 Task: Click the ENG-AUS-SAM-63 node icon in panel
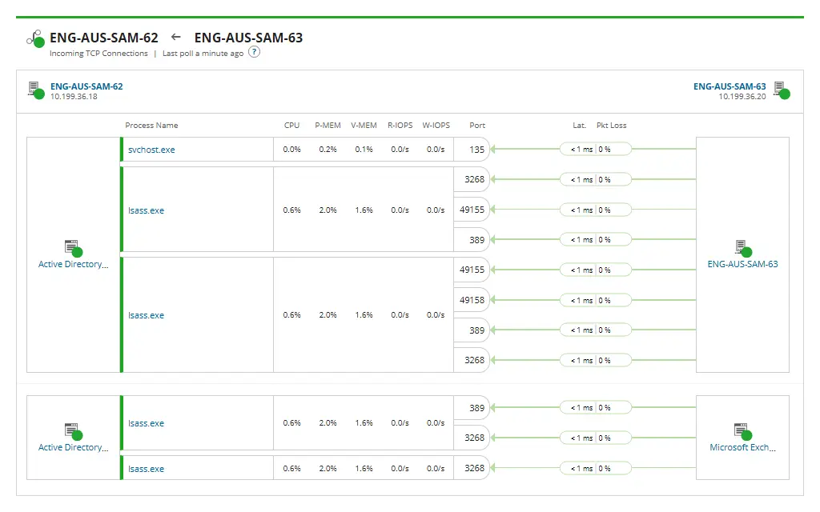(742, 248)
